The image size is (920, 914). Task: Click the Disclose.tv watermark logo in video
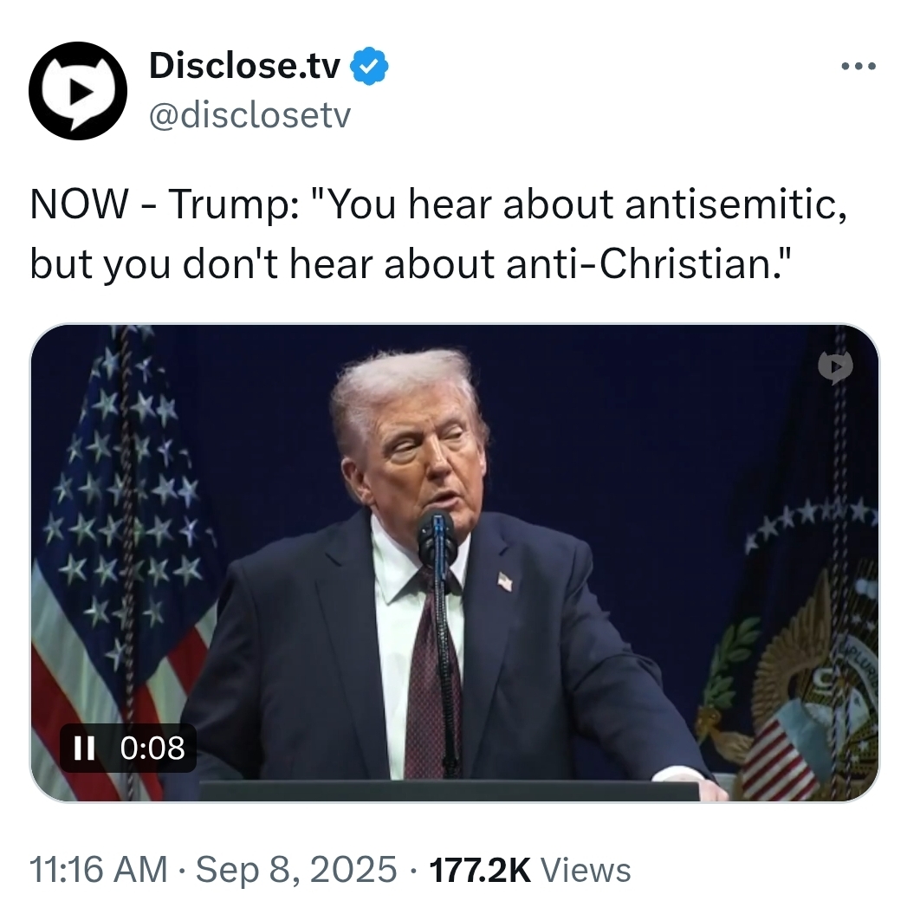pyautogui.click(x=835, y=368)
